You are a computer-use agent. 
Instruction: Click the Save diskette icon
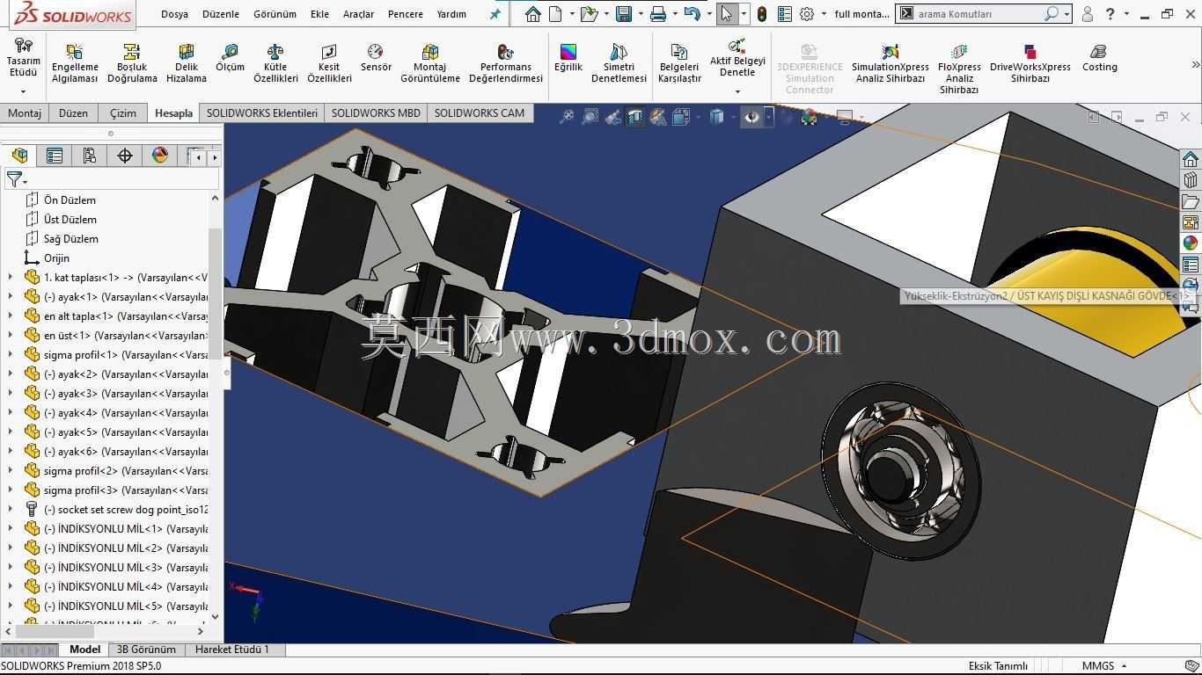[x=624, y=14]
